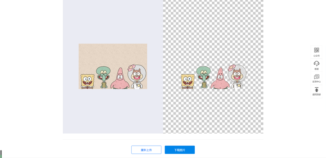The height and width of the screenshot is (158, 326).
Task: Click Sandy's pink flower in the cutout
Action: click(231, 67)
